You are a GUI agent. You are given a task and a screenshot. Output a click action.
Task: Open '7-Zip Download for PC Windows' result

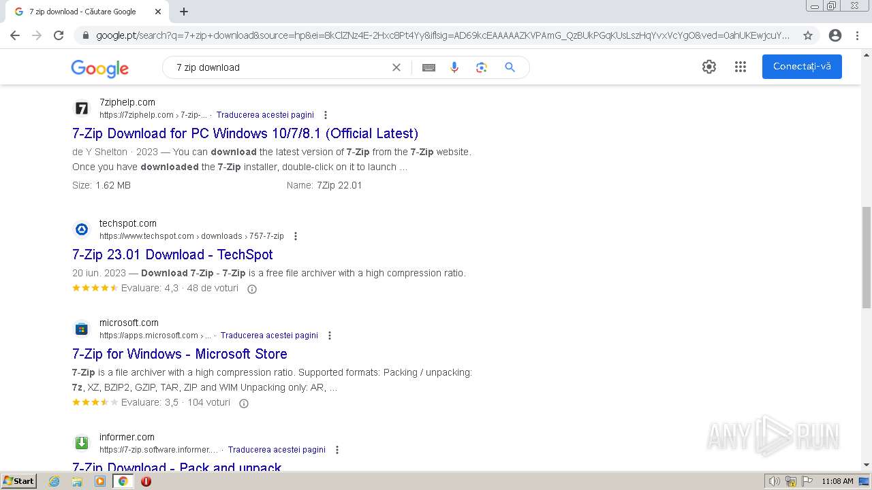245,133
